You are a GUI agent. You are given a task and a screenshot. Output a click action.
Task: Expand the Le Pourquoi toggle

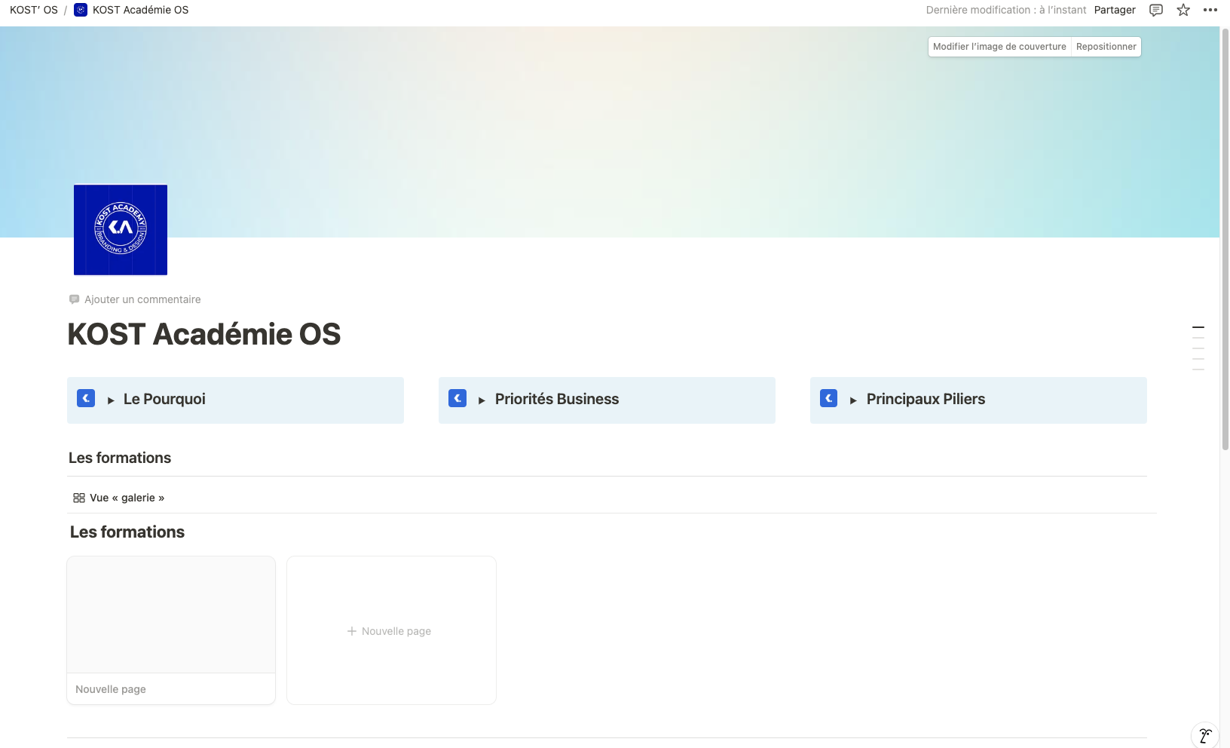(111, 400)
